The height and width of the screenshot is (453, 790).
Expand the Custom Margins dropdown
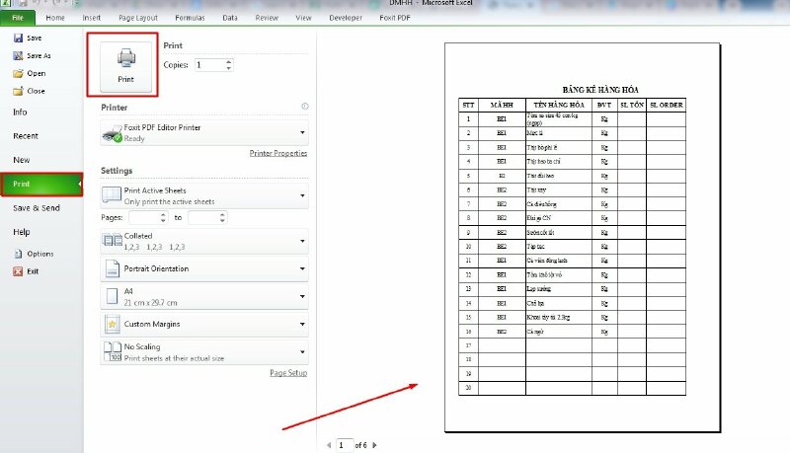click(302, 324)
